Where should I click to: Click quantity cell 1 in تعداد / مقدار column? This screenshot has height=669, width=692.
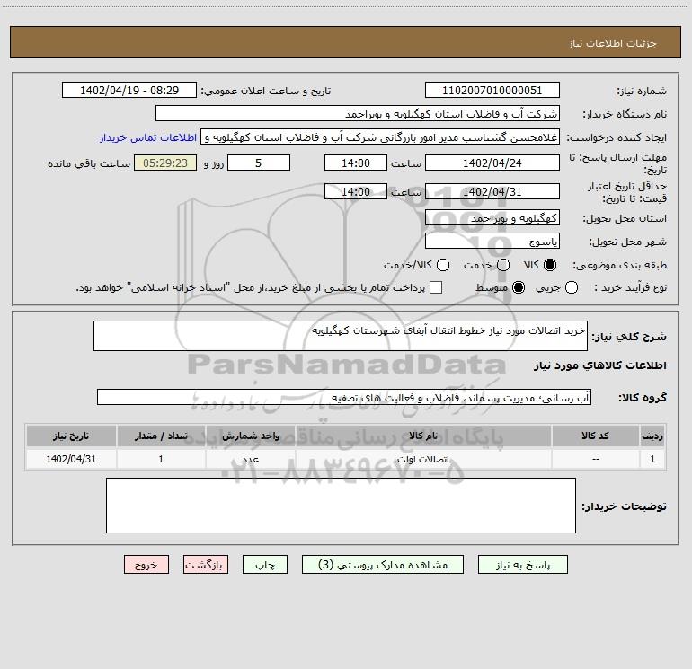(161, 459)
